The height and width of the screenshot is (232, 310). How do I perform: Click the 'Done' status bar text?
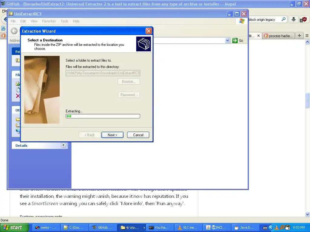pos(4,220)
